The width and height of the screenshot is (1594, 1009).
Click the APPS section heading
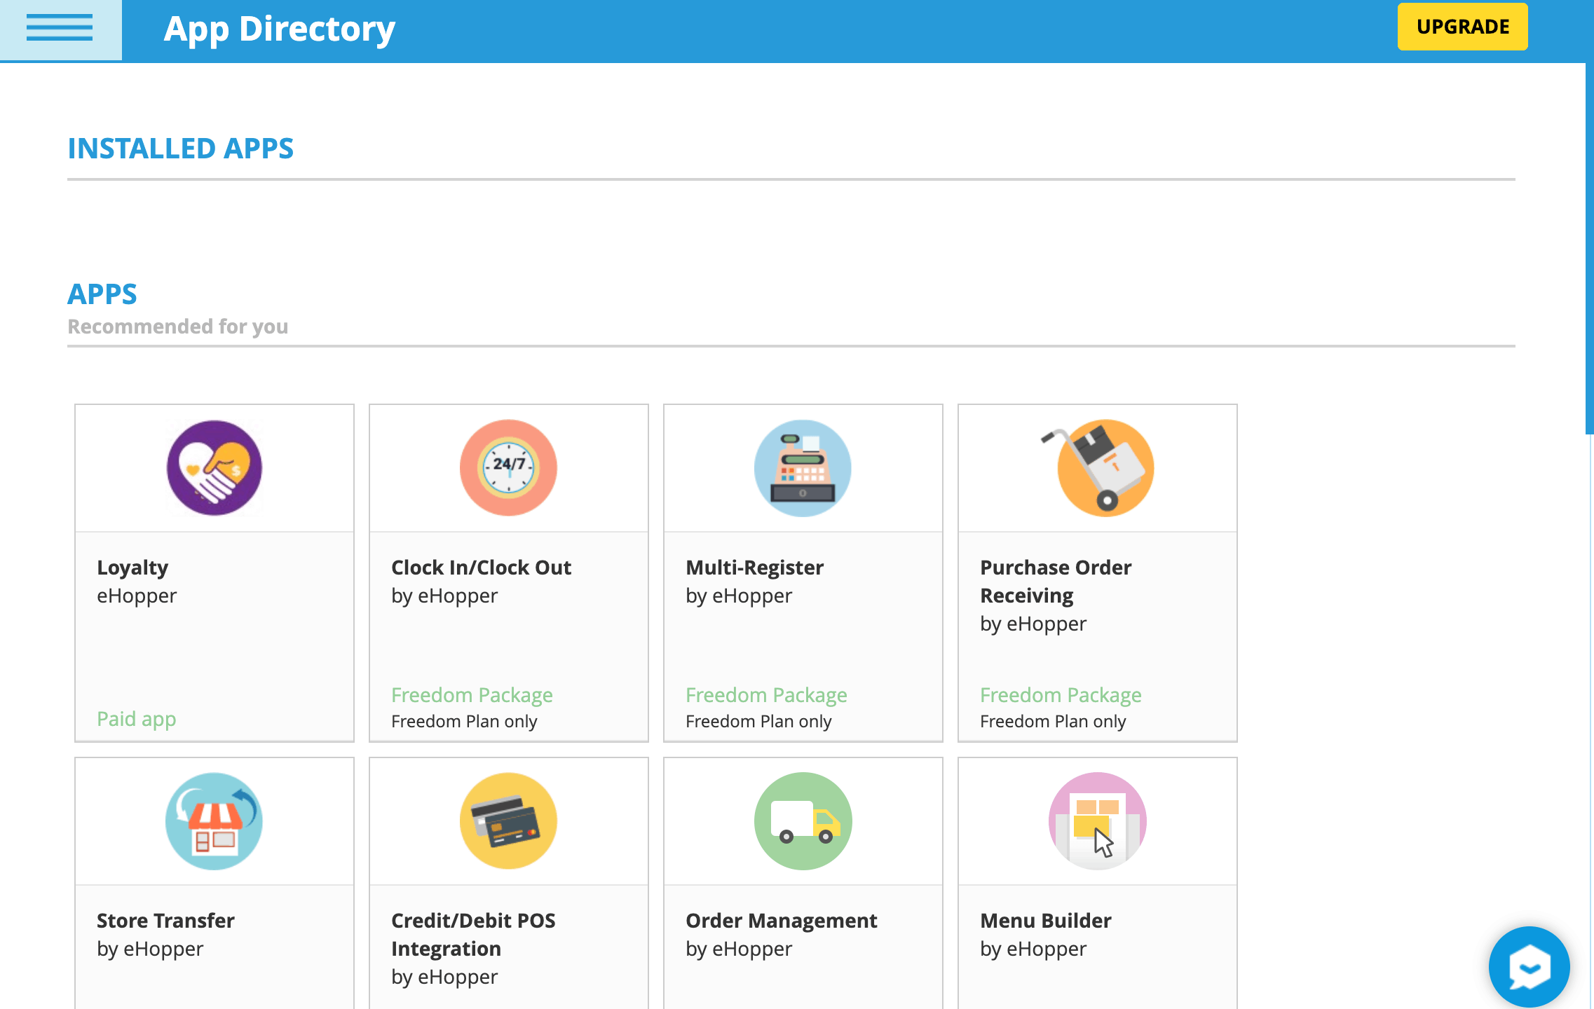102,294
